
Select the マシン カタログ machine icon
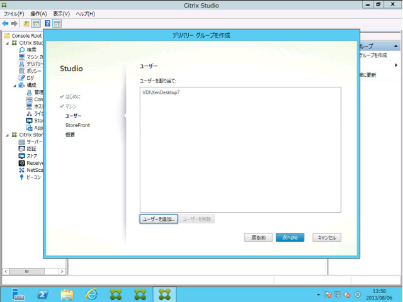22,57
